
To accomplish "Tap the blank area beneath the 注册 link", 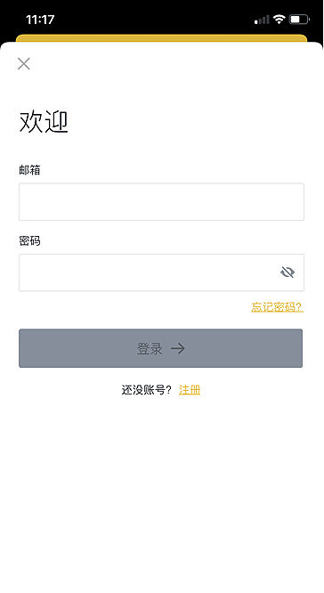I will click(162, 491).
